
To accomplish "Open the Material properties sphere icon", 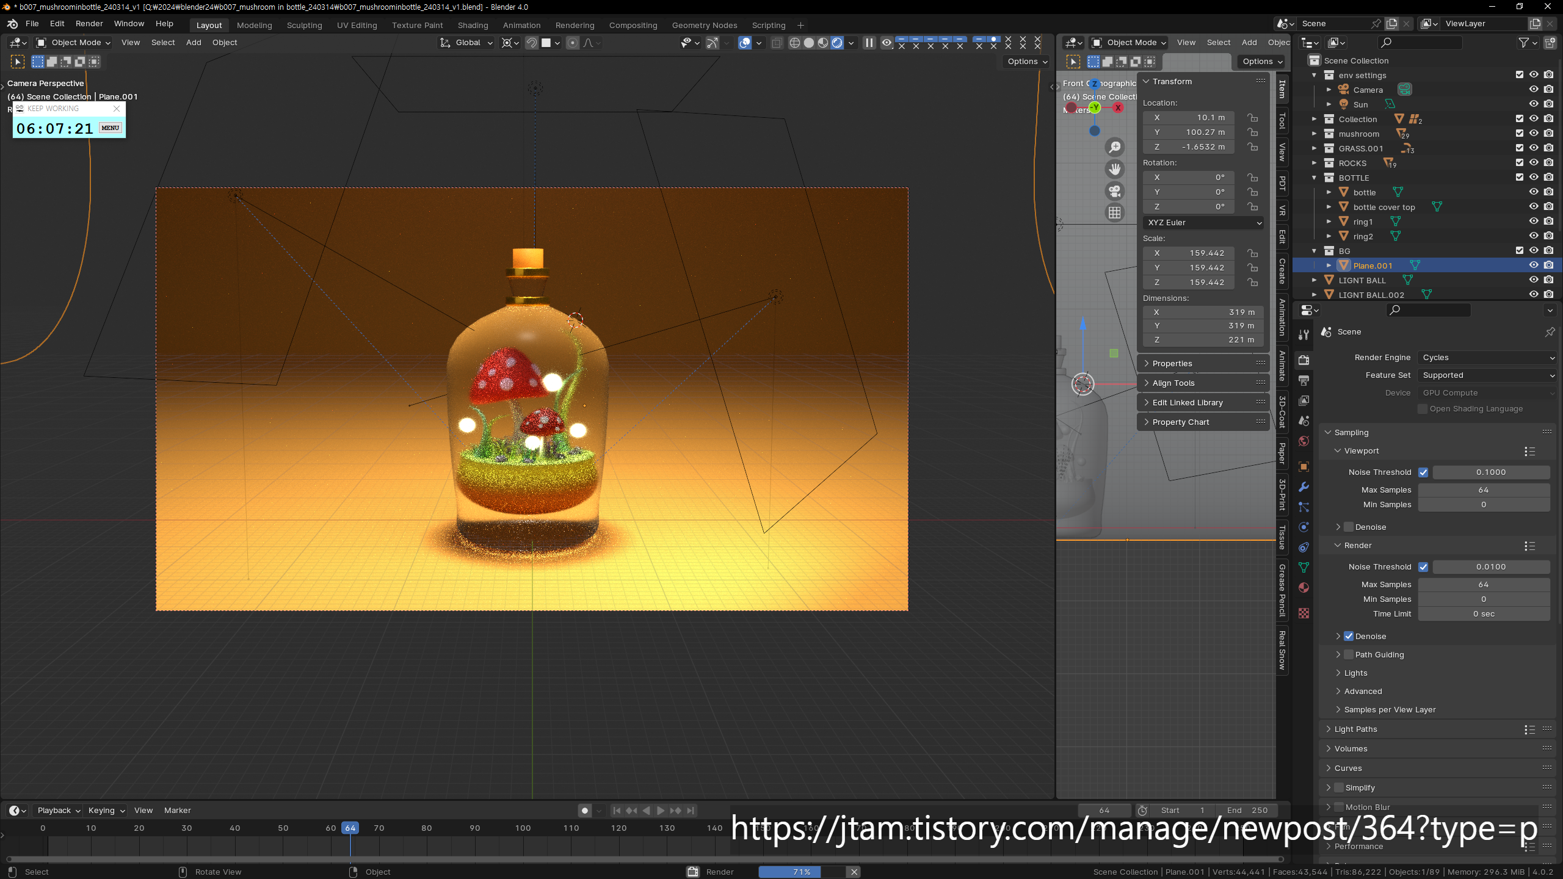I will (x=1304, y=587).
